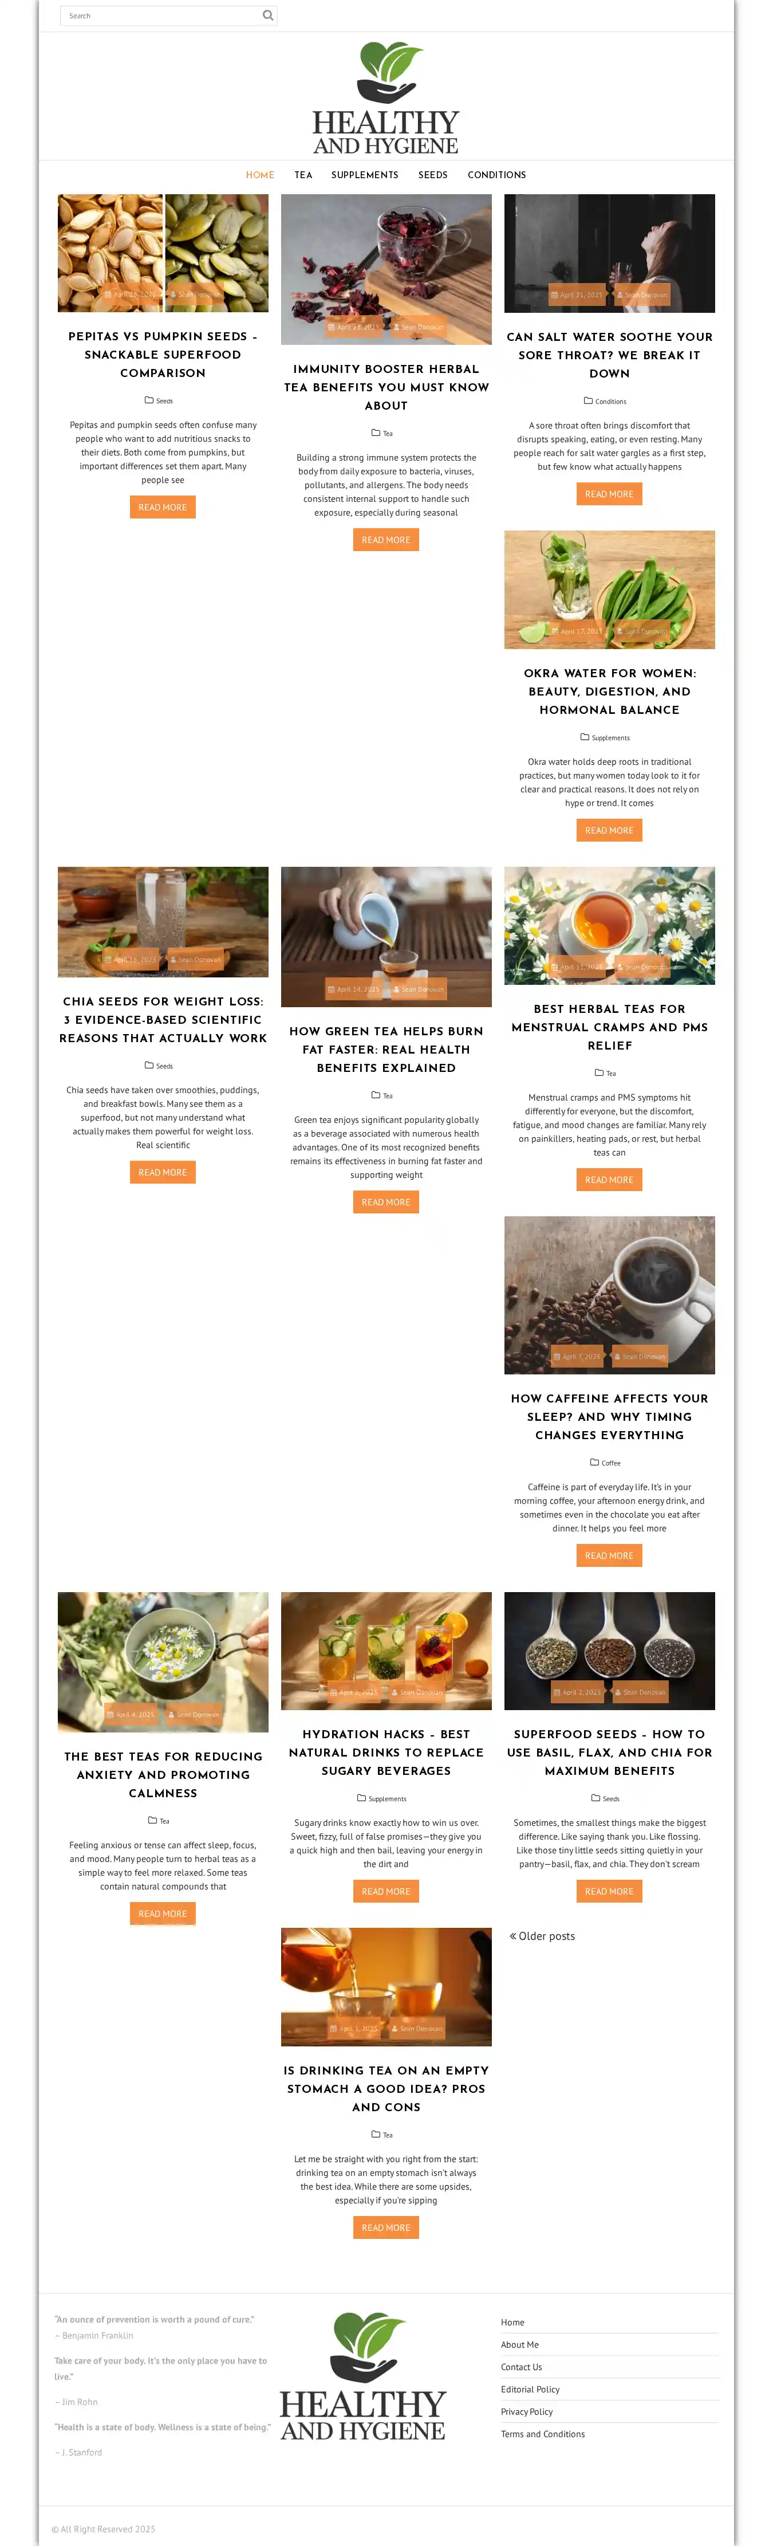Open the Privacy Policy footer link
The width and height of the screenshot is (773, 2546).
(526, 2411)
